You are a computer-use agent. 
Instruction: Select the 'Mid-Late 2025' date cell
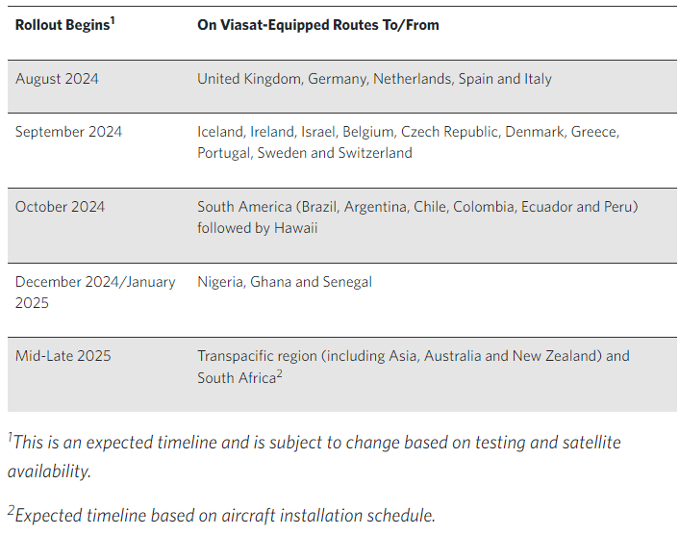[x=63, y=356]
